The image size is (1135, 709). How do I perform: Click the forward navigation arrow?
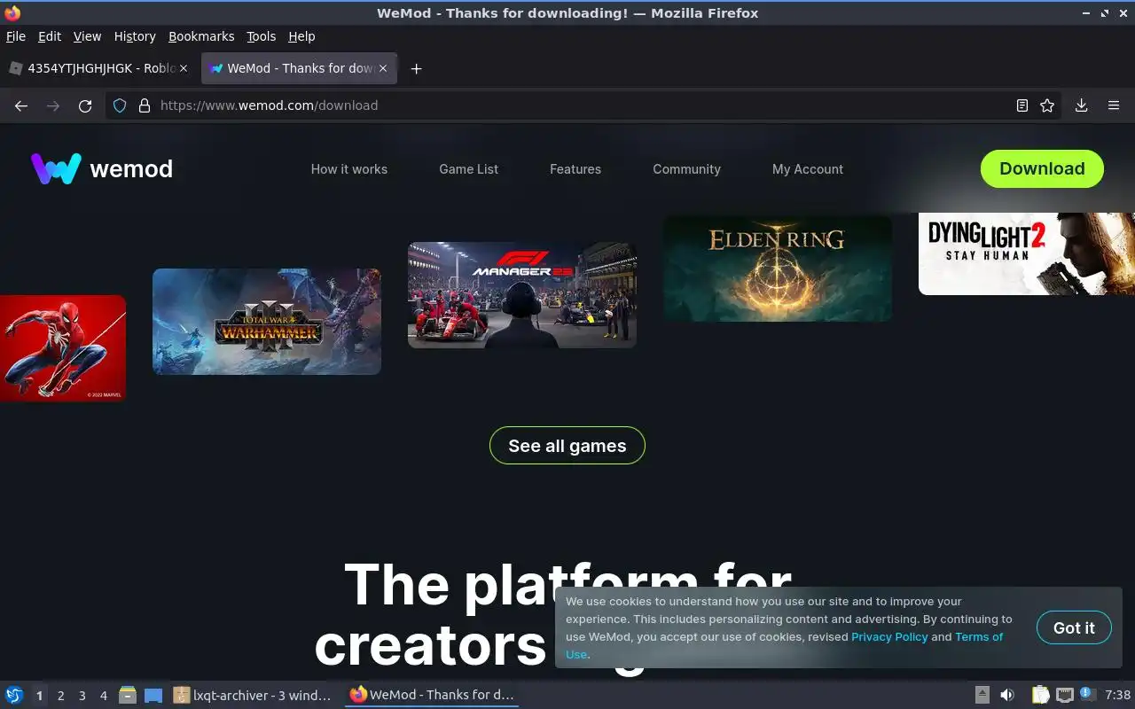point(53,105)
